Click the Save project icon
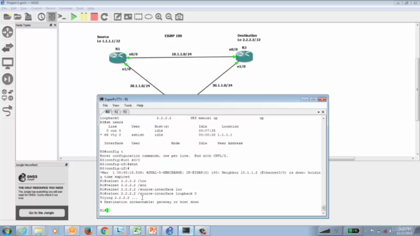 point(28,17)
